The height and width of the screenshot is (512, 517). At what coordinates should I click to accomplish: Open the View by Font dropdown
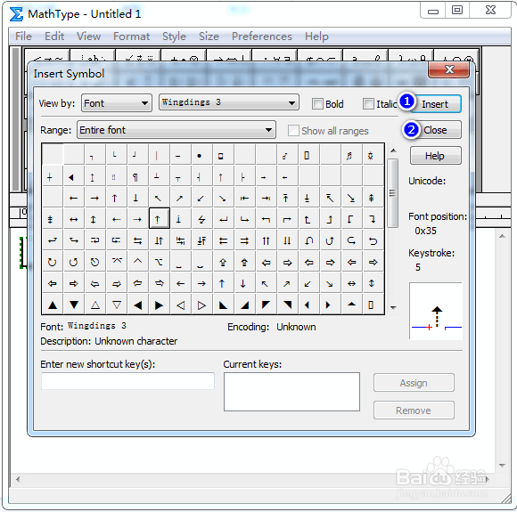point(117,103)
